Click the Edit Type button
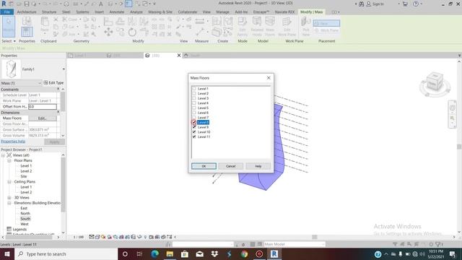Viewport: 462px width, 260px height. (x=53, y=83)
